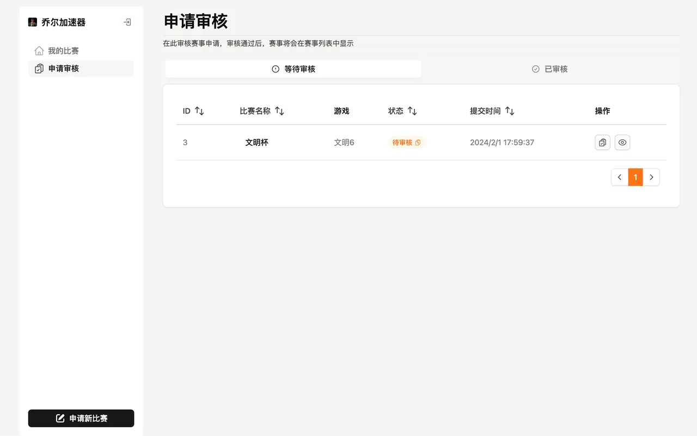
Task: Sort the table by 状态
Action: point(402,111)
